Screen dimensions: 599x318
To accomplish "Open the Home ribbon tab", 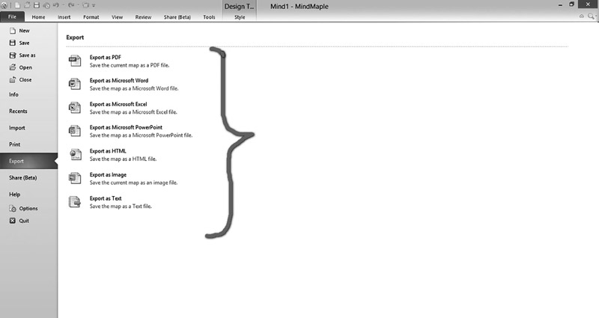I will (38, 16).
